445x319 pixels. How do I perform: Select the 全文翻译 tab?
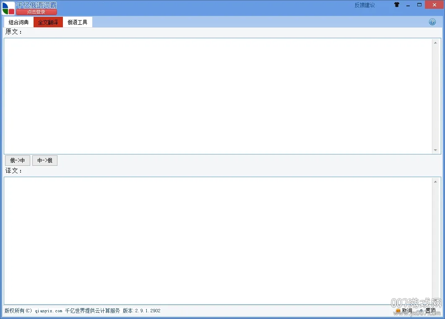click(47, 22)
